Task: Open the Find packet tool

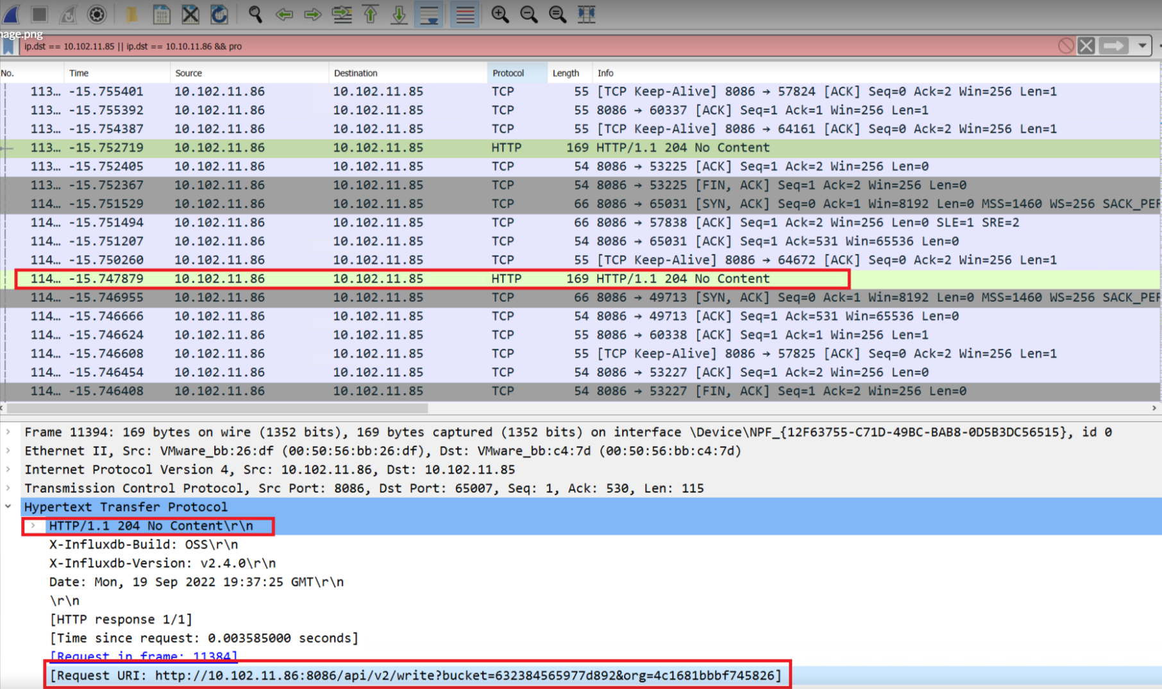Action: 254,14
